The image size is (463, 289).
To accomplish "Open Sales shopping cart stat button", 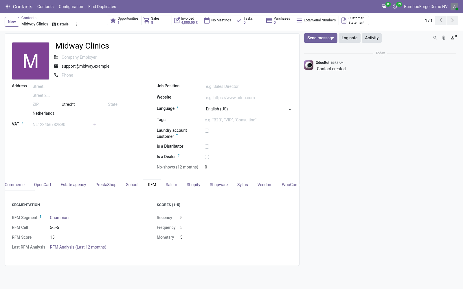I will [157, 20].
